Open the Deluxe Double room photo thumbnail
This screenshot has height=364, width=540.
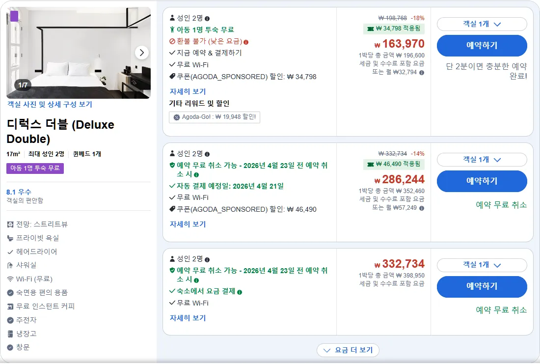click(x=79, y=53)
